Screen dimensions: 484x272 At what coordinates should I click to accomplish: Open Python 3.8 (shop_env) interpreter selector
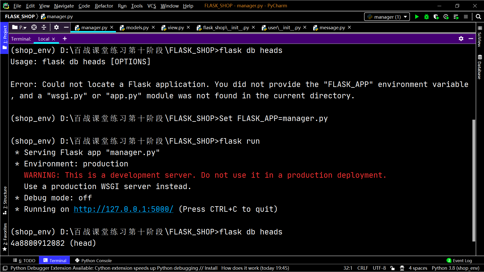point(456,268)
